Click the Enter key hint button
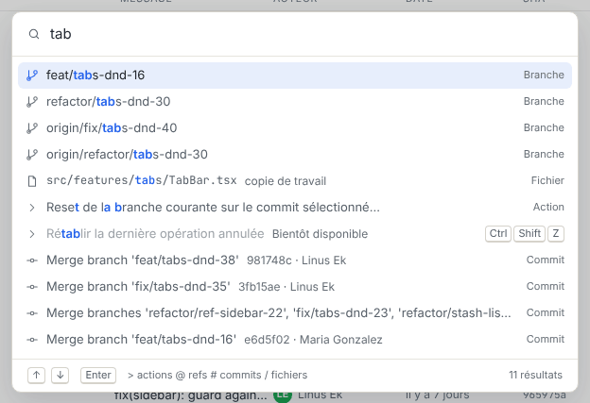This screenshot has width=590, height=403. click(x=98, y=375)
